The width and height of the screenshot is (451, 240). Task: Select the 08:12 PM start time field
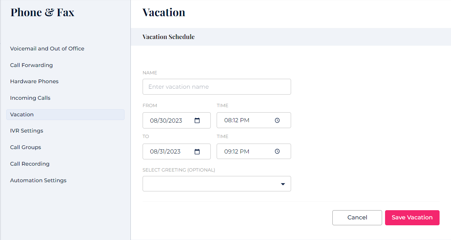click(237, 120)
